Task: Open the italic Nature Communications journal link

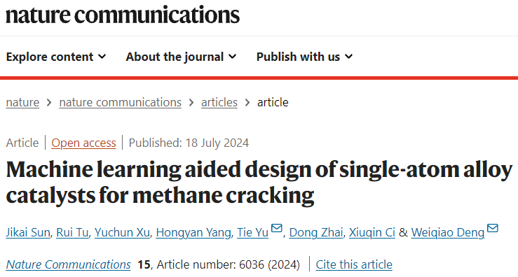Action: [69, 264]
